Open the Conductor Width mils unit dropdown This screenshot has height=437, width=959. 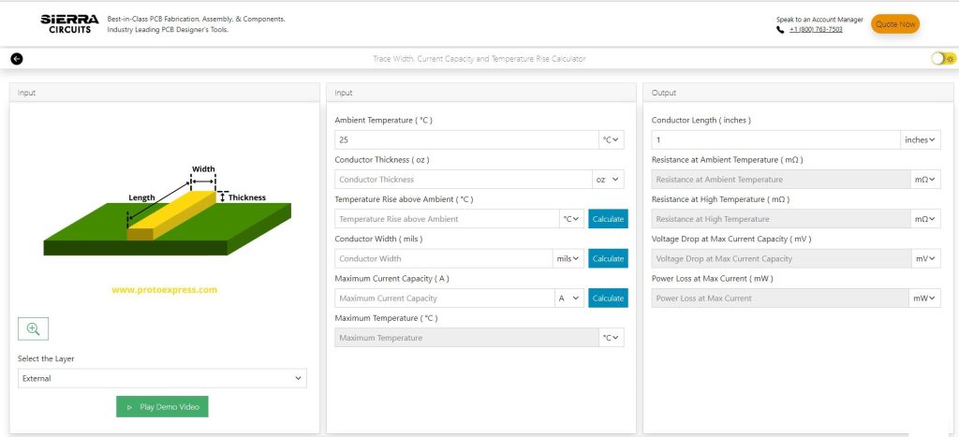pyautogui.click(x=568, y=258)
